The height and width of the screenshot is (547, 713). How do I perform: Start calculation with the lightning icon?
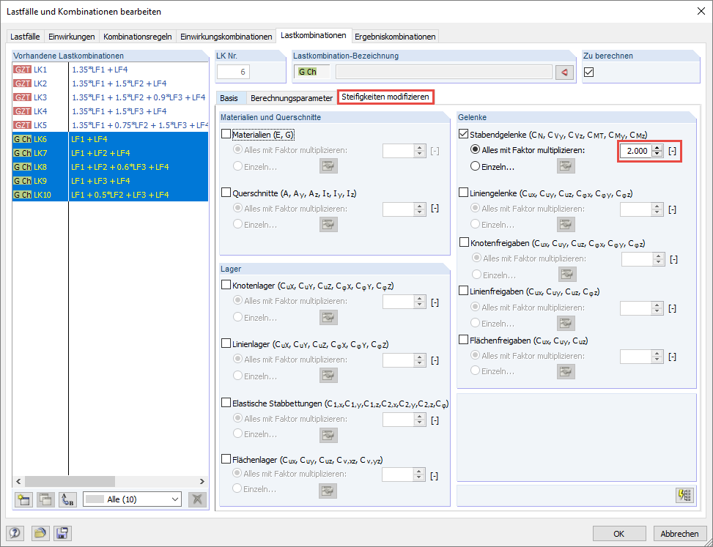point(684,495)
